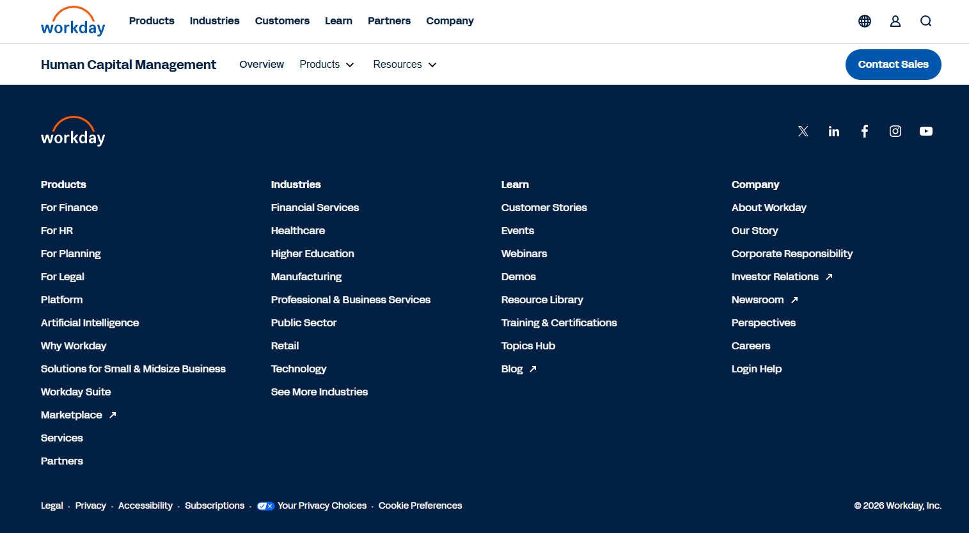Expand the Products dropdown in subnavigation

(x=326, y=64)
